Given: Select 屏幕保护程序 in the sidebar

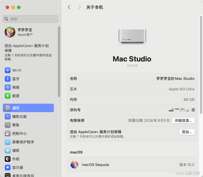Looking at the screenshot, I should pyautogui.click(x=23, y=142).
